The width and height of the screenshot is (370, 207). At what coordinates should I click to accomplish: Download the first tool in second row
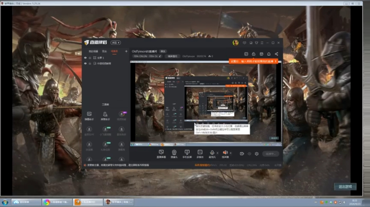pyautogui.click(x=89, y=131)
